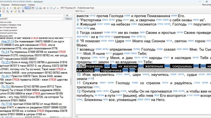Click 'RST Псалмы 2:9' label in toolbar
Viewport: 211px width, 118px height.
(68, 8)
